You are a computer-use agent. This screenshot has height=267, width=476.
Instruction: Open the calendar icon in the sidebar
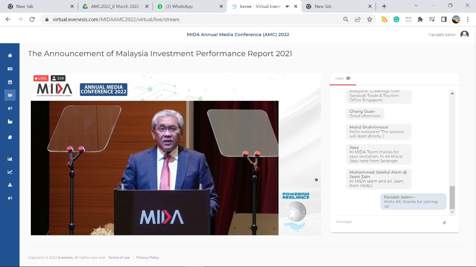pos(10,82)
